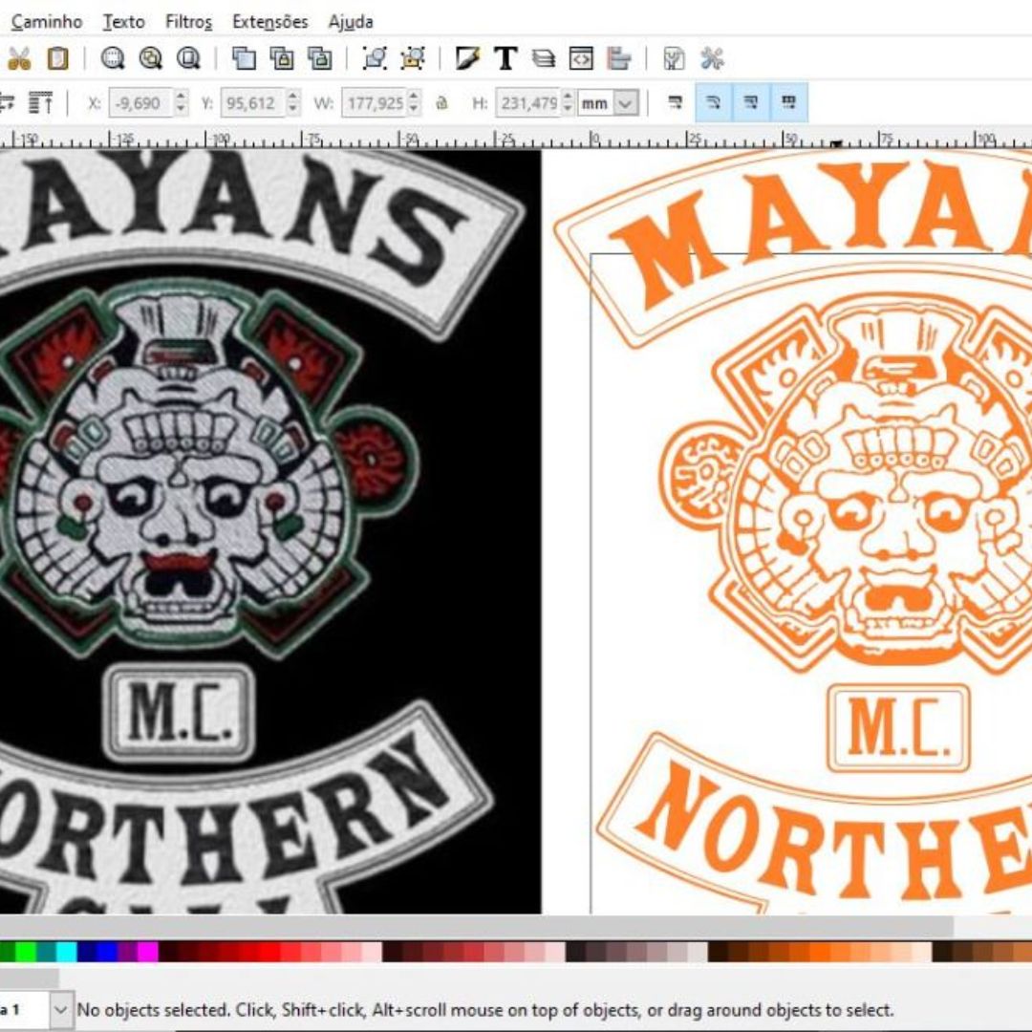
Task: Open the Texto menu
Action: (x=123, y=22)
